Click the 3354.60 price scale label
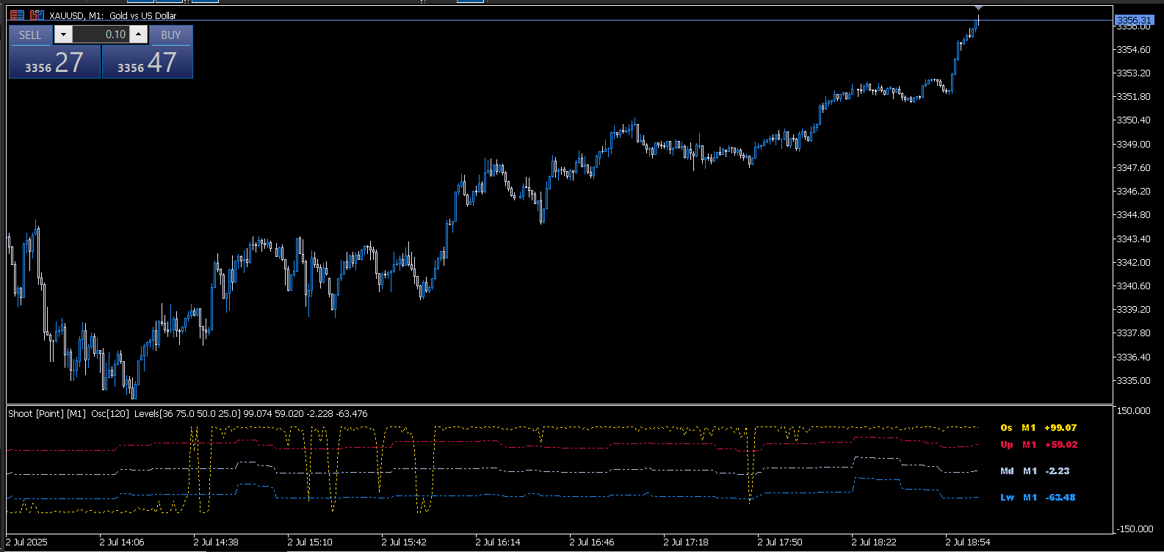 (1134, 50)
